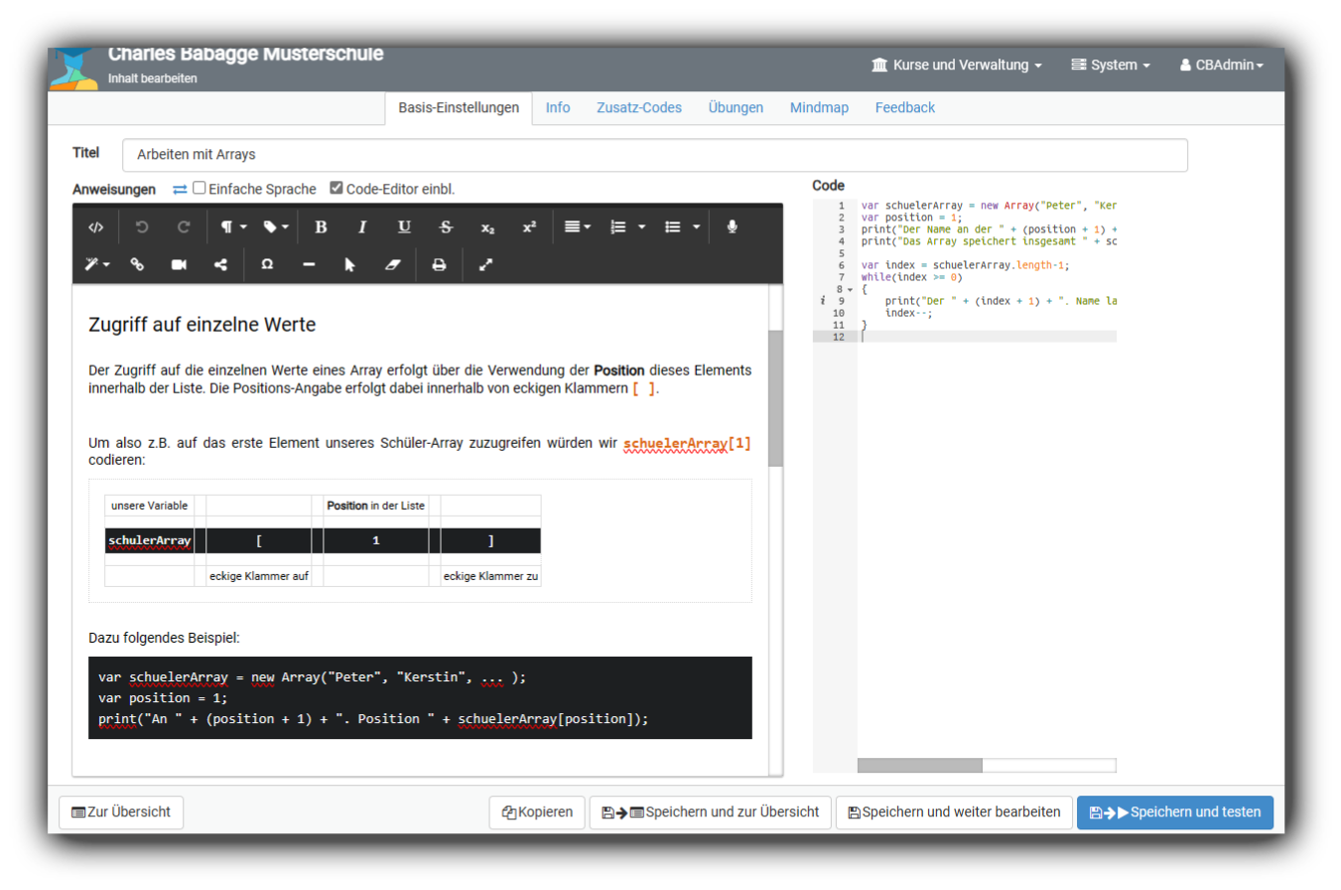Insert a video with the camera icon

[181, 264]
